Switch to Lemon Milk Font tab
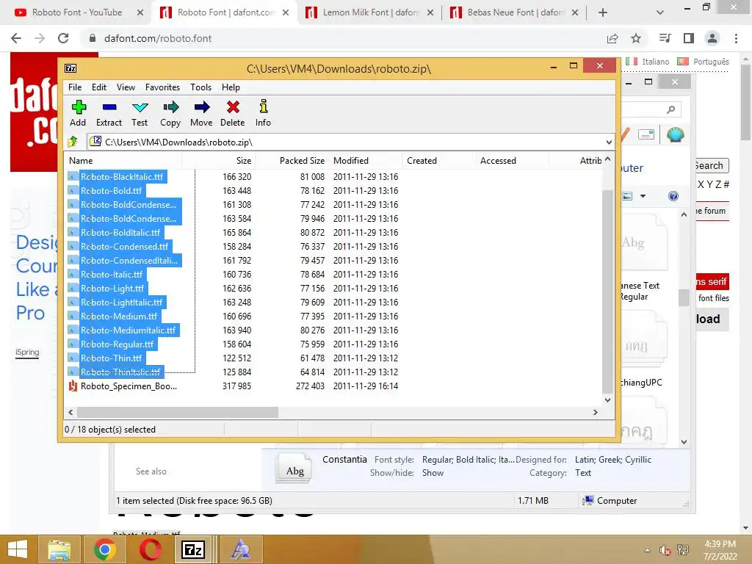Image resolution: width=752 pixels, height=564 pixels. tap(369, 12)
